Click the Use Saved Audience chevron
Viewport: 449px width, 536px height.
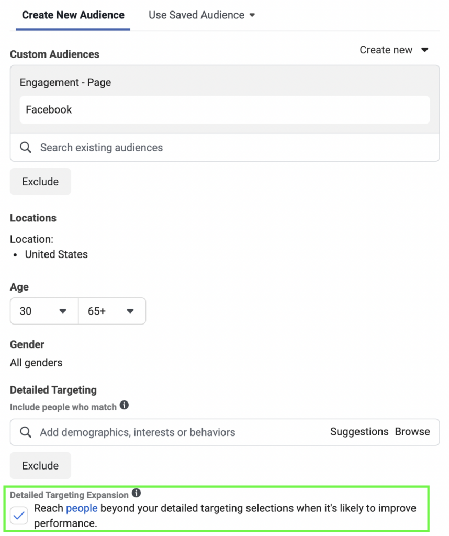(x=253, y=15)
